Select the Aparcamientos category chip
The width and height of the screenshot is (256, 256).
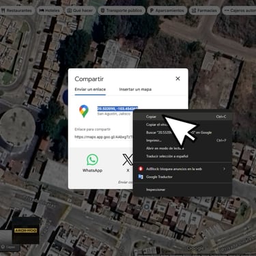[x=167, y=10]
